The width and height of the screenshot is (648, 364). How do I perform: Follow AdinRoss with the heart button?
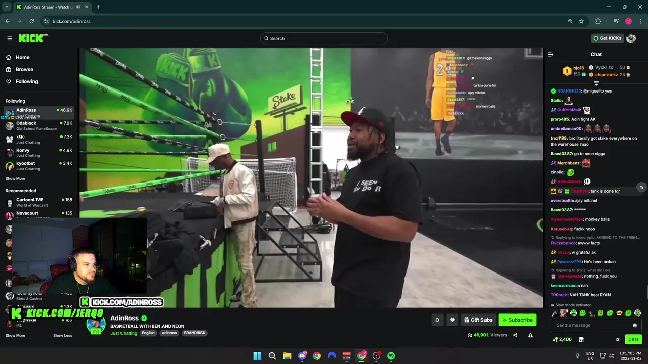(x=452, y=320)
